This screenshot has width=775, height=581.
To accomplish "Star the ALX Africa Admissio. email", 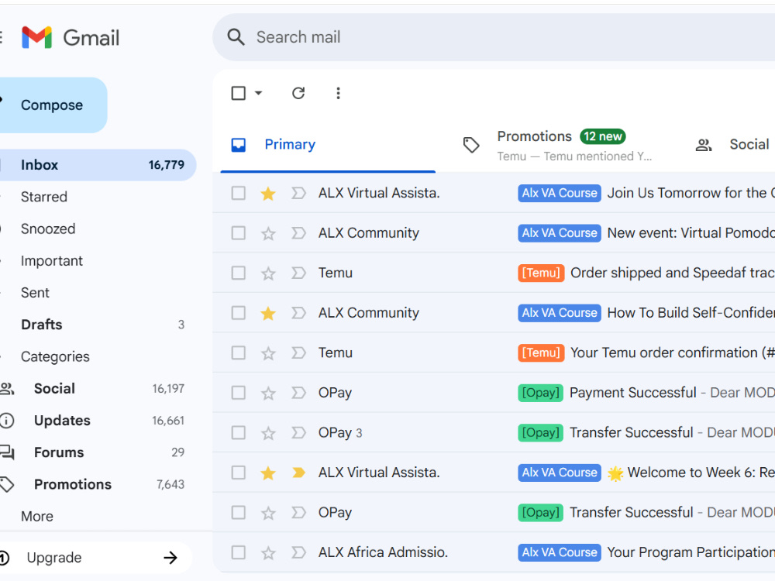I will [268, 553].
